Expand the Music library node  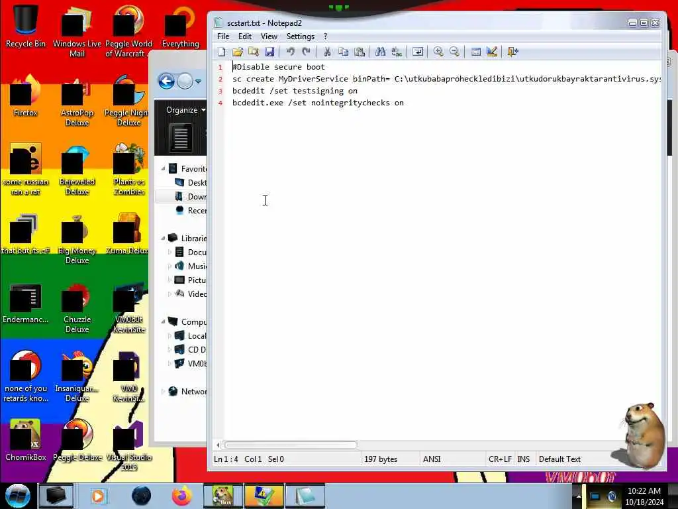click(169, 266)
